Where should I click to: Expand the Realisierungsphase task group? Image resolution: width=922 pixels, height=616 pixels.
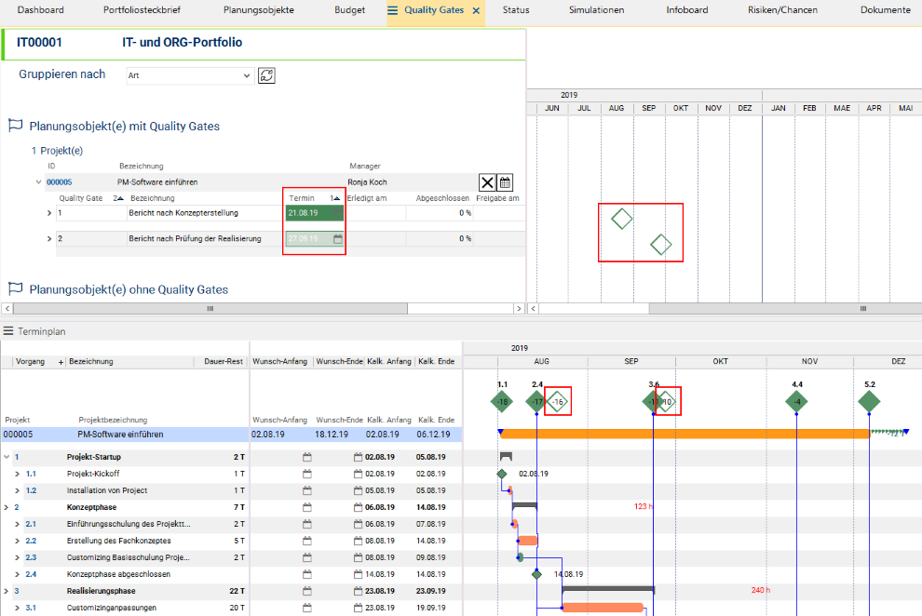(x=6, y=591)
